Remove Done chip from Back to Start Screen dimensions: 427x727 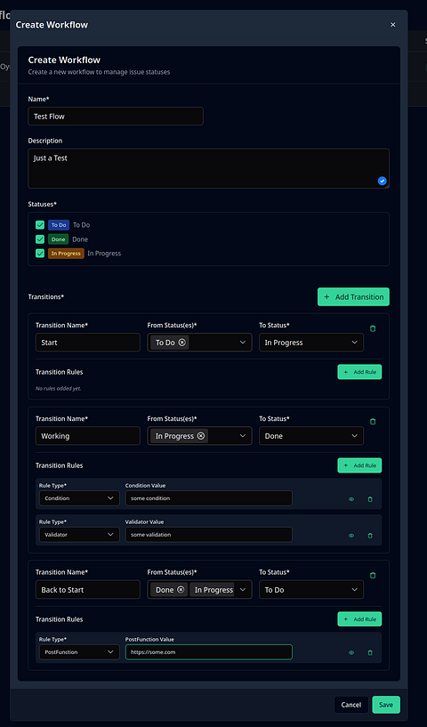(x=181, y=590)
